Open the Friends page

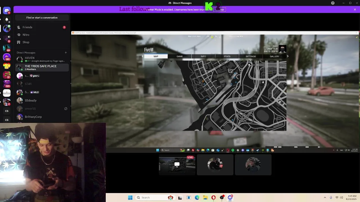[42, 27]
